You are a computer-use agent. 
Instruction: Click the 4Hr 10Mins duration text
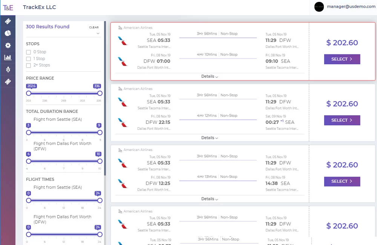tap(207, 55)
